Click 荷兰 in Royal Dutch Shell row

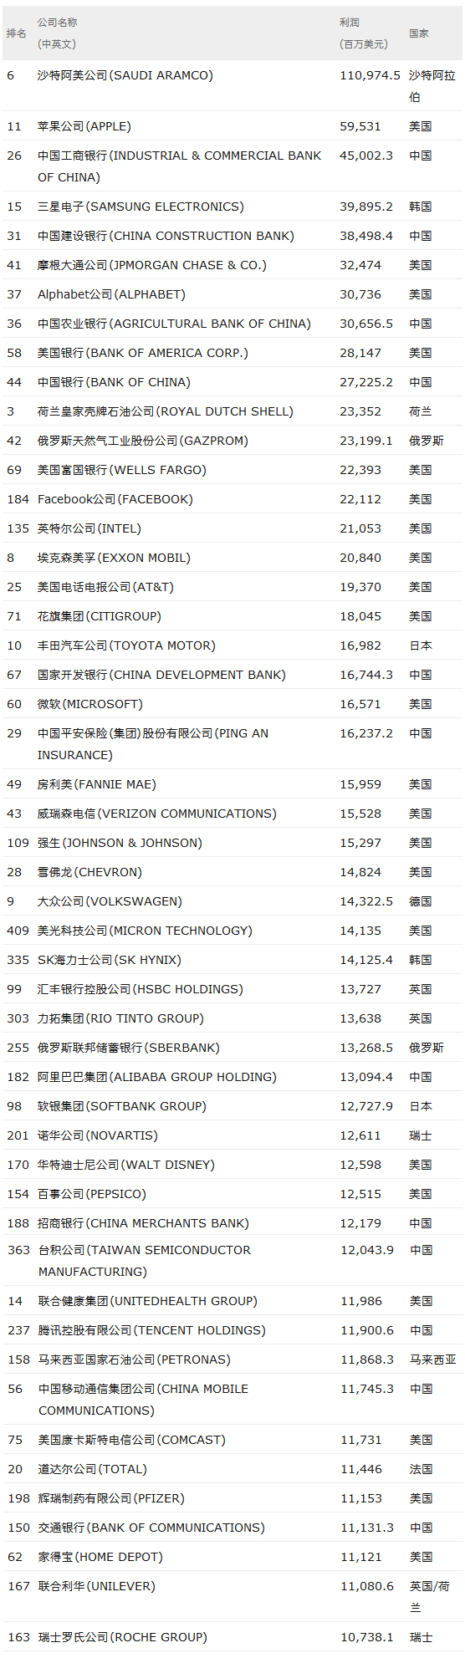coord(421,411)
